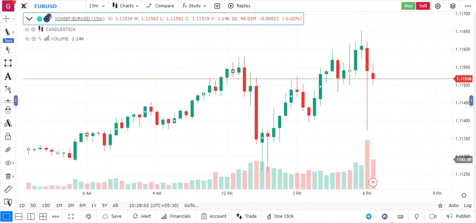
Task: Toggle VOLUME indicator visibility eye
Action: [x=27, y=39]
